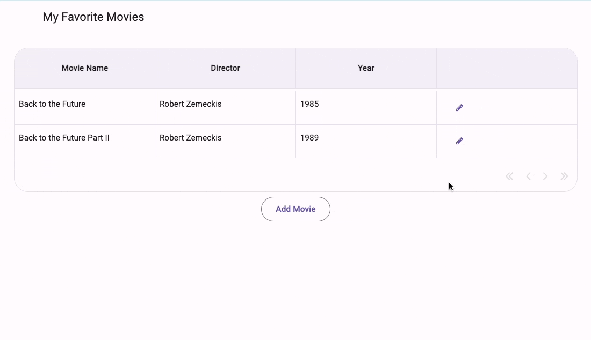Go to next page of table

click(545, 176)
